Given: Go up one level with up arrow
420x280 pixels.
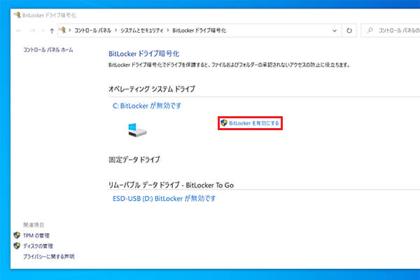Looking at the screenshot, I should pos(52,31).
